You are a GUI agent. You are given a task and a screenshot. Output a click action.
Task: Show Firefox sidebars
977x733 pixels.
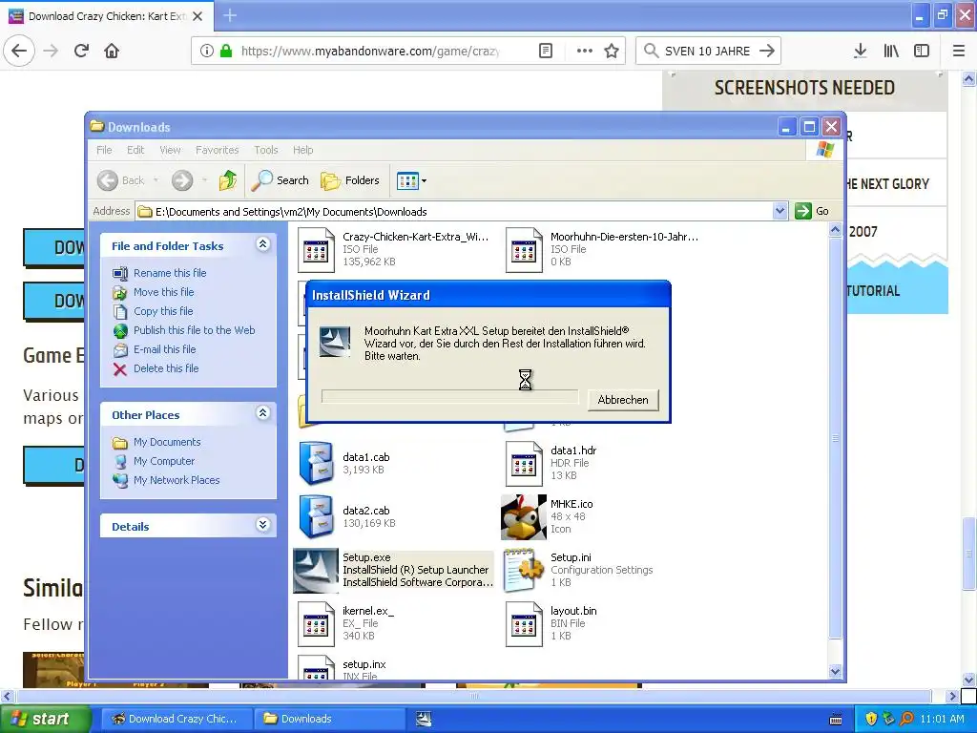(922, 51)
